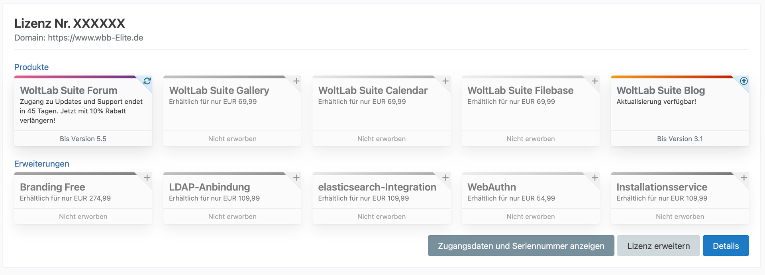Click the Forum renewal discount notice text
This screenshot has width=765, height=275.
point(81,111)
